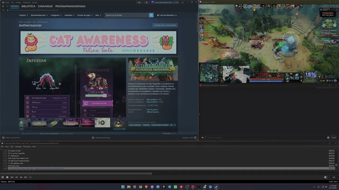Viewport: 339px width, 190px height.
Task: Mute the music player speaker icon
Action: point(325,177)
